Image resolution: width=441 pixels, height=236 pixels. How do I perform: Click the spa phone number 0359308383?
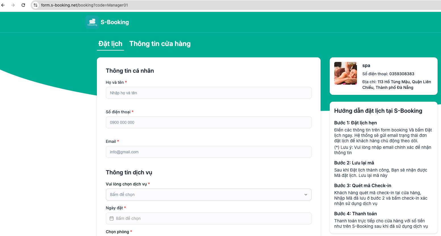(402, 74)
